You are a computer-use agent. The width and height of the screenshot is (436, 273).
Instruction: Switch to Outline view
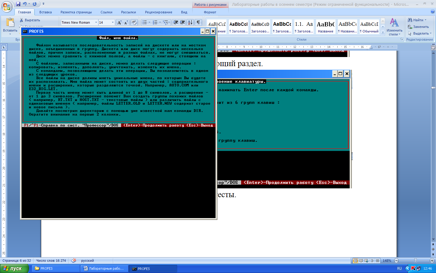[372, 261]
